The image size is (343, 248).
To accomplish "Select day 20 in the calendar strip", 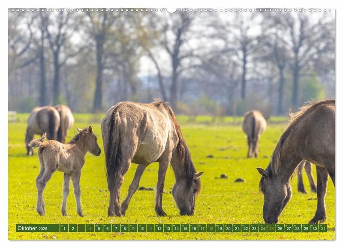I will (228, 228).
